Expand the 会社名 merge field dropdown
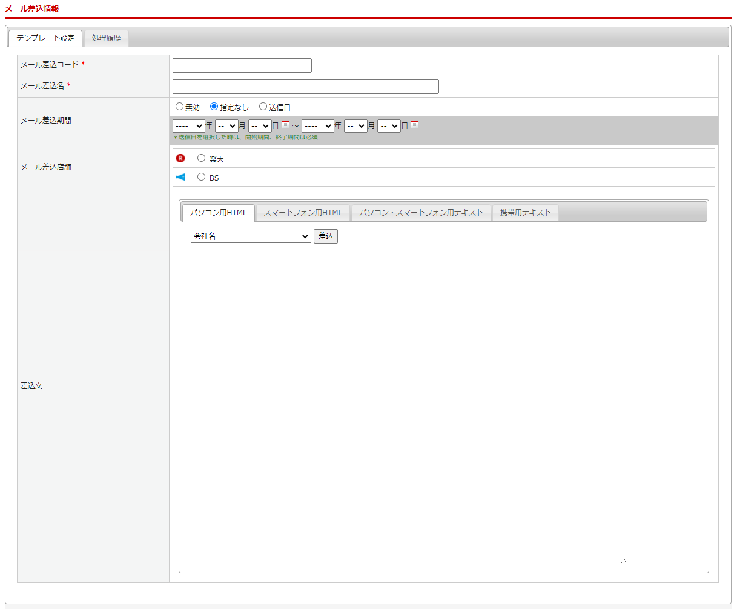737x609 pixels. point(251,236)
